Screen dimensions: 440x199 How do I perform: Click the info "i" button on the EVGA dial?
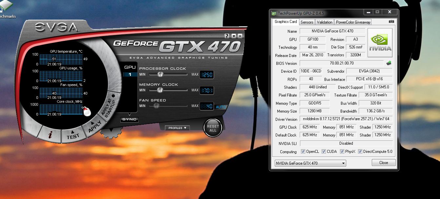click(50, 135)
